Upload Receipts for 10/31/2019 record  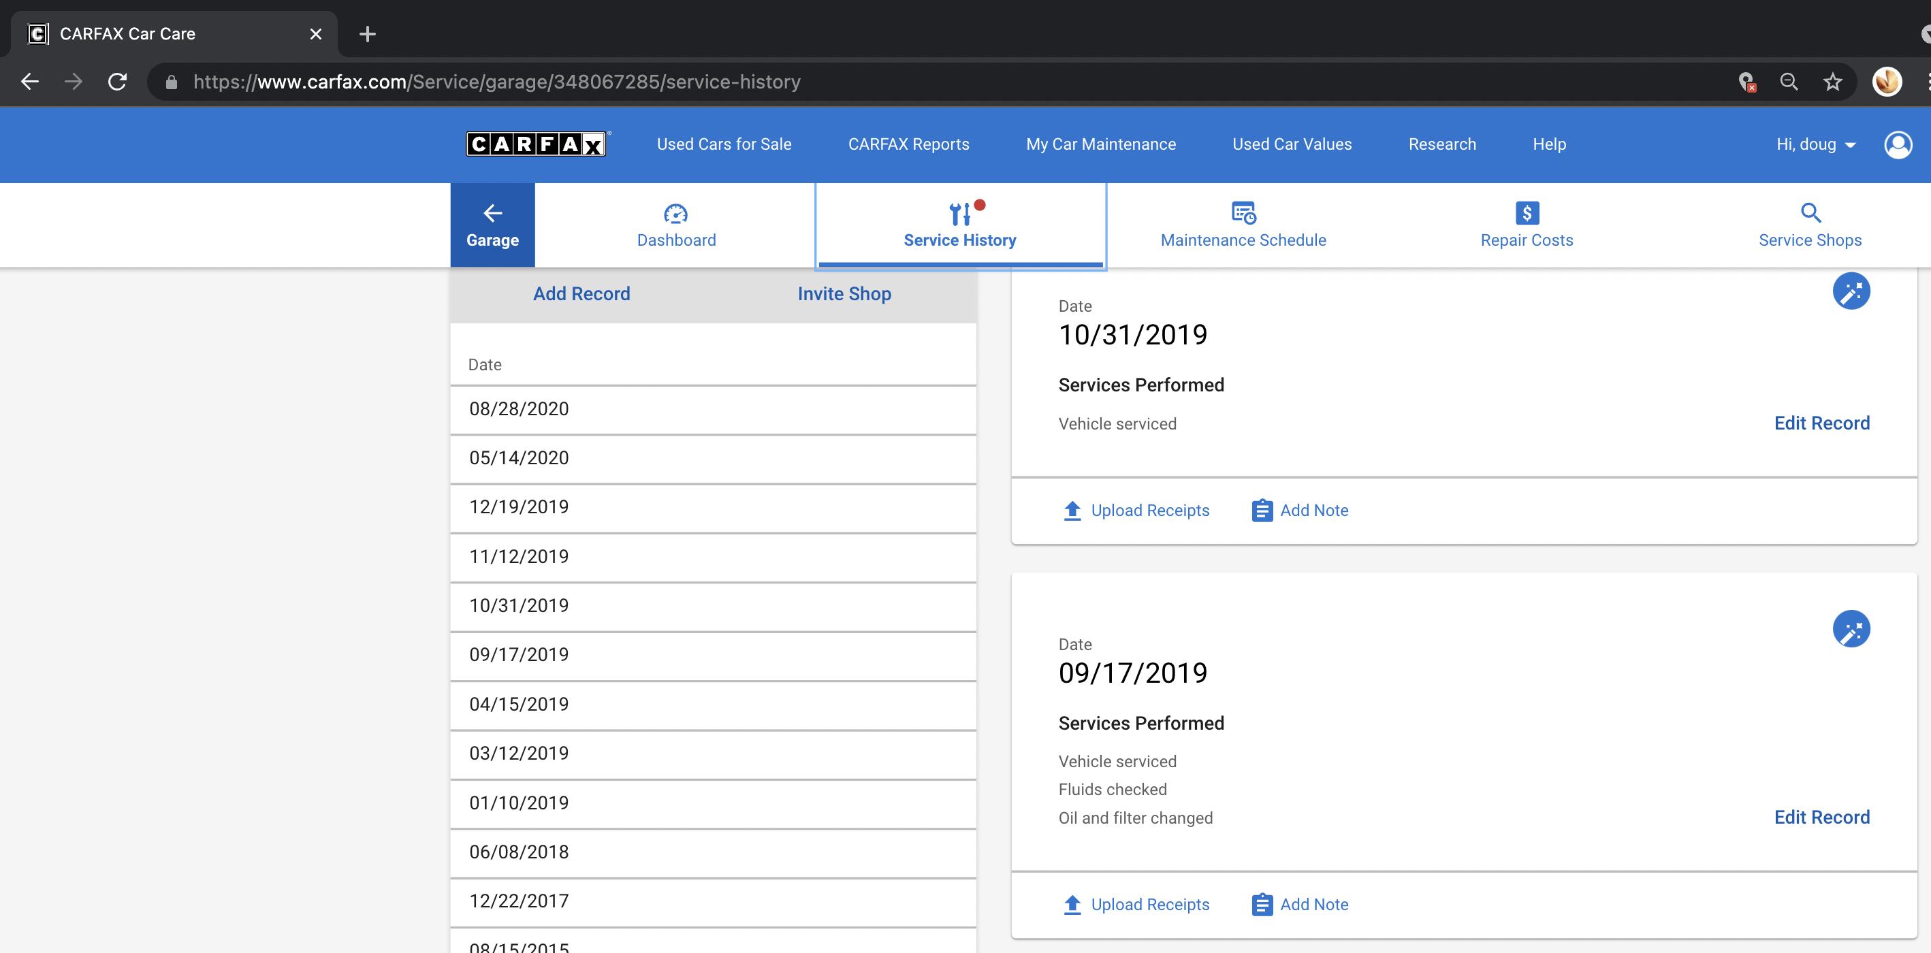(1150, 511)
